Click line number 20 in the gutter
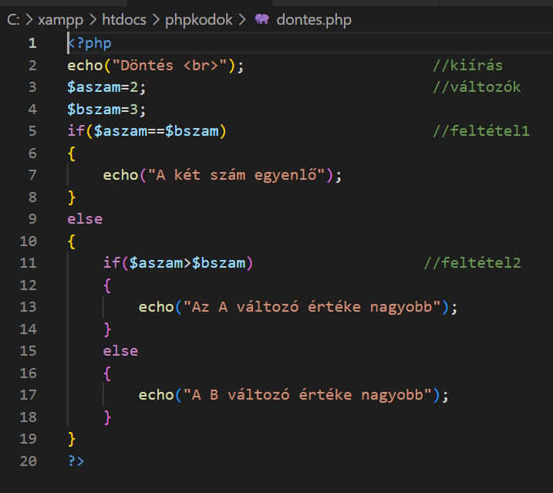Screen dimensions: 553x493 [29, 461]
